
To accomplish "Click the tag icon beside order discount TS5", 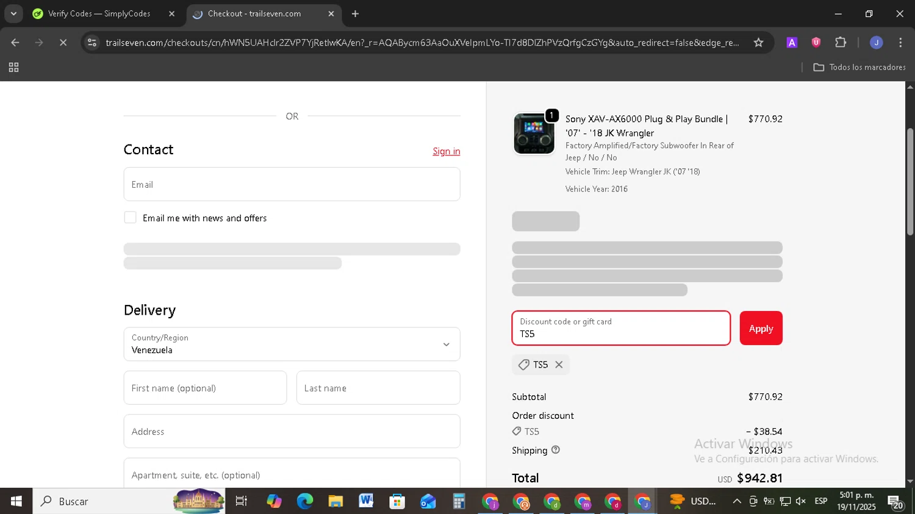I will point(517,431).
